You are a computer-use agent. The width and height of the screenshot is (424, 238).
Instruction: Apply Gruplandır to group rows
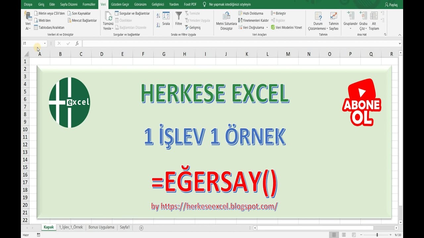pyautogui.click(x=350, y=20)
